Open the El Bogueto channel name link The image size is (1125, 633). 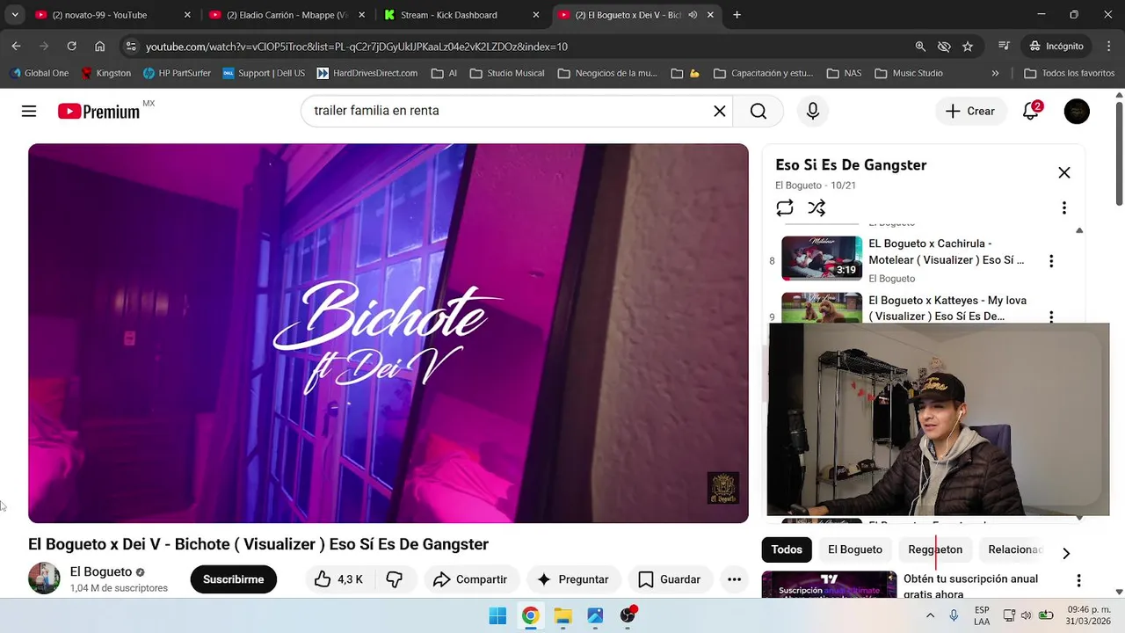click(x=101, y=571)
